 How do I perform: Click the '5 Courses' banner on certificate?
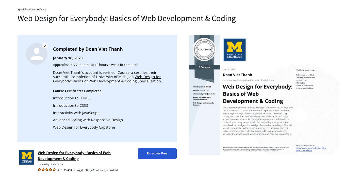click(x=204, y=67)
